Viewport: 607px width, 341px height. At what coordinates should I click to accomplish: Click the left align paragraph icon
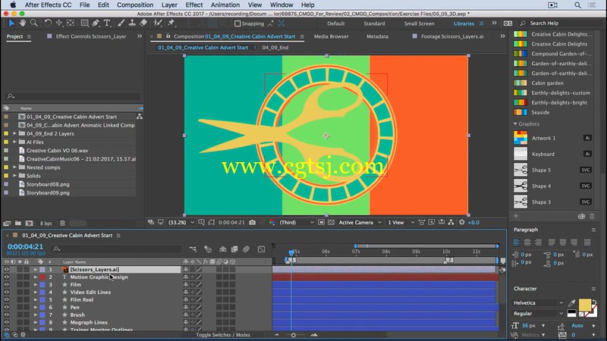(516, 242)
